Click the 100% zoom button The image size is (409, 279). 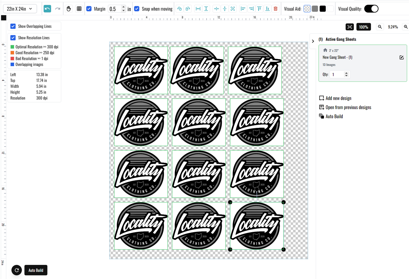[363, 27]
